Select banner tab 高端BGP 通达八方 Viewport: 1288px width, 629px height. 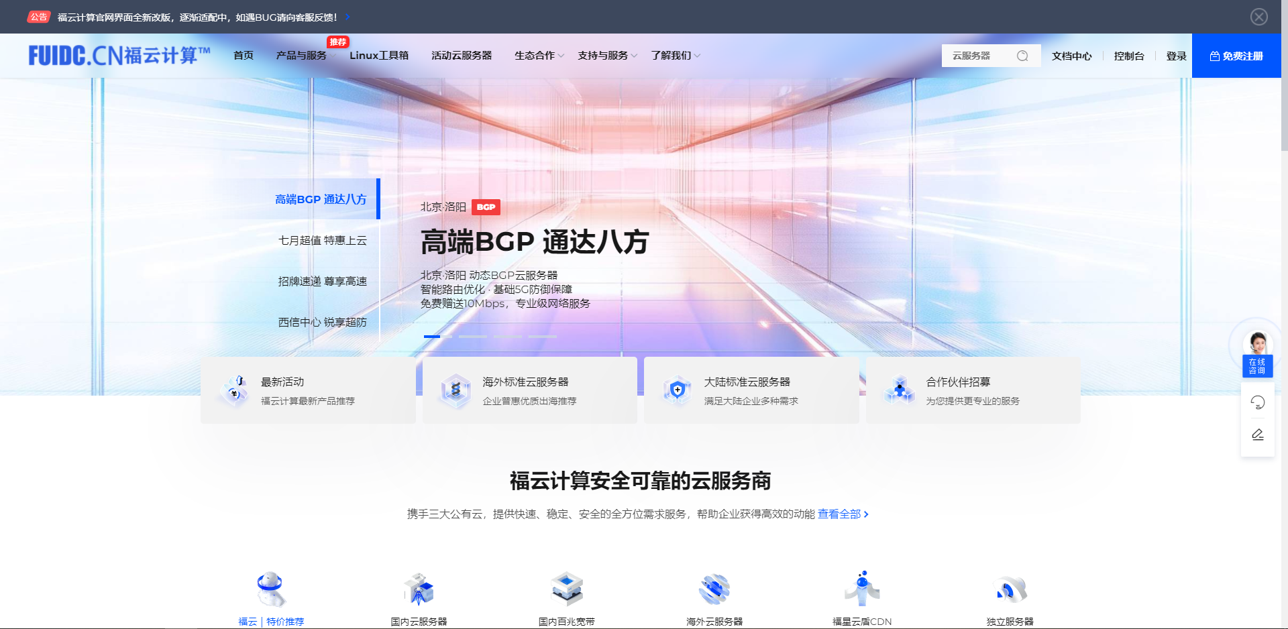click(321, 199)
